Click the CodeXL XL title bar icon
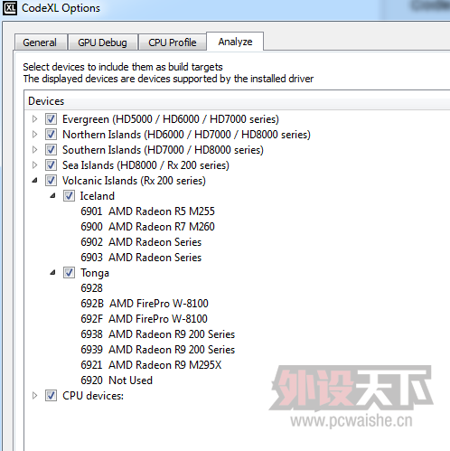This screenshot has height=451, width=450. pyautogui.click(x=10, y=8)
